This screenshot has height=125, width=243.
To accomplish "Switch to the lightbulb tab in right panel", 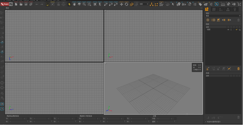I will click(235, 10).
